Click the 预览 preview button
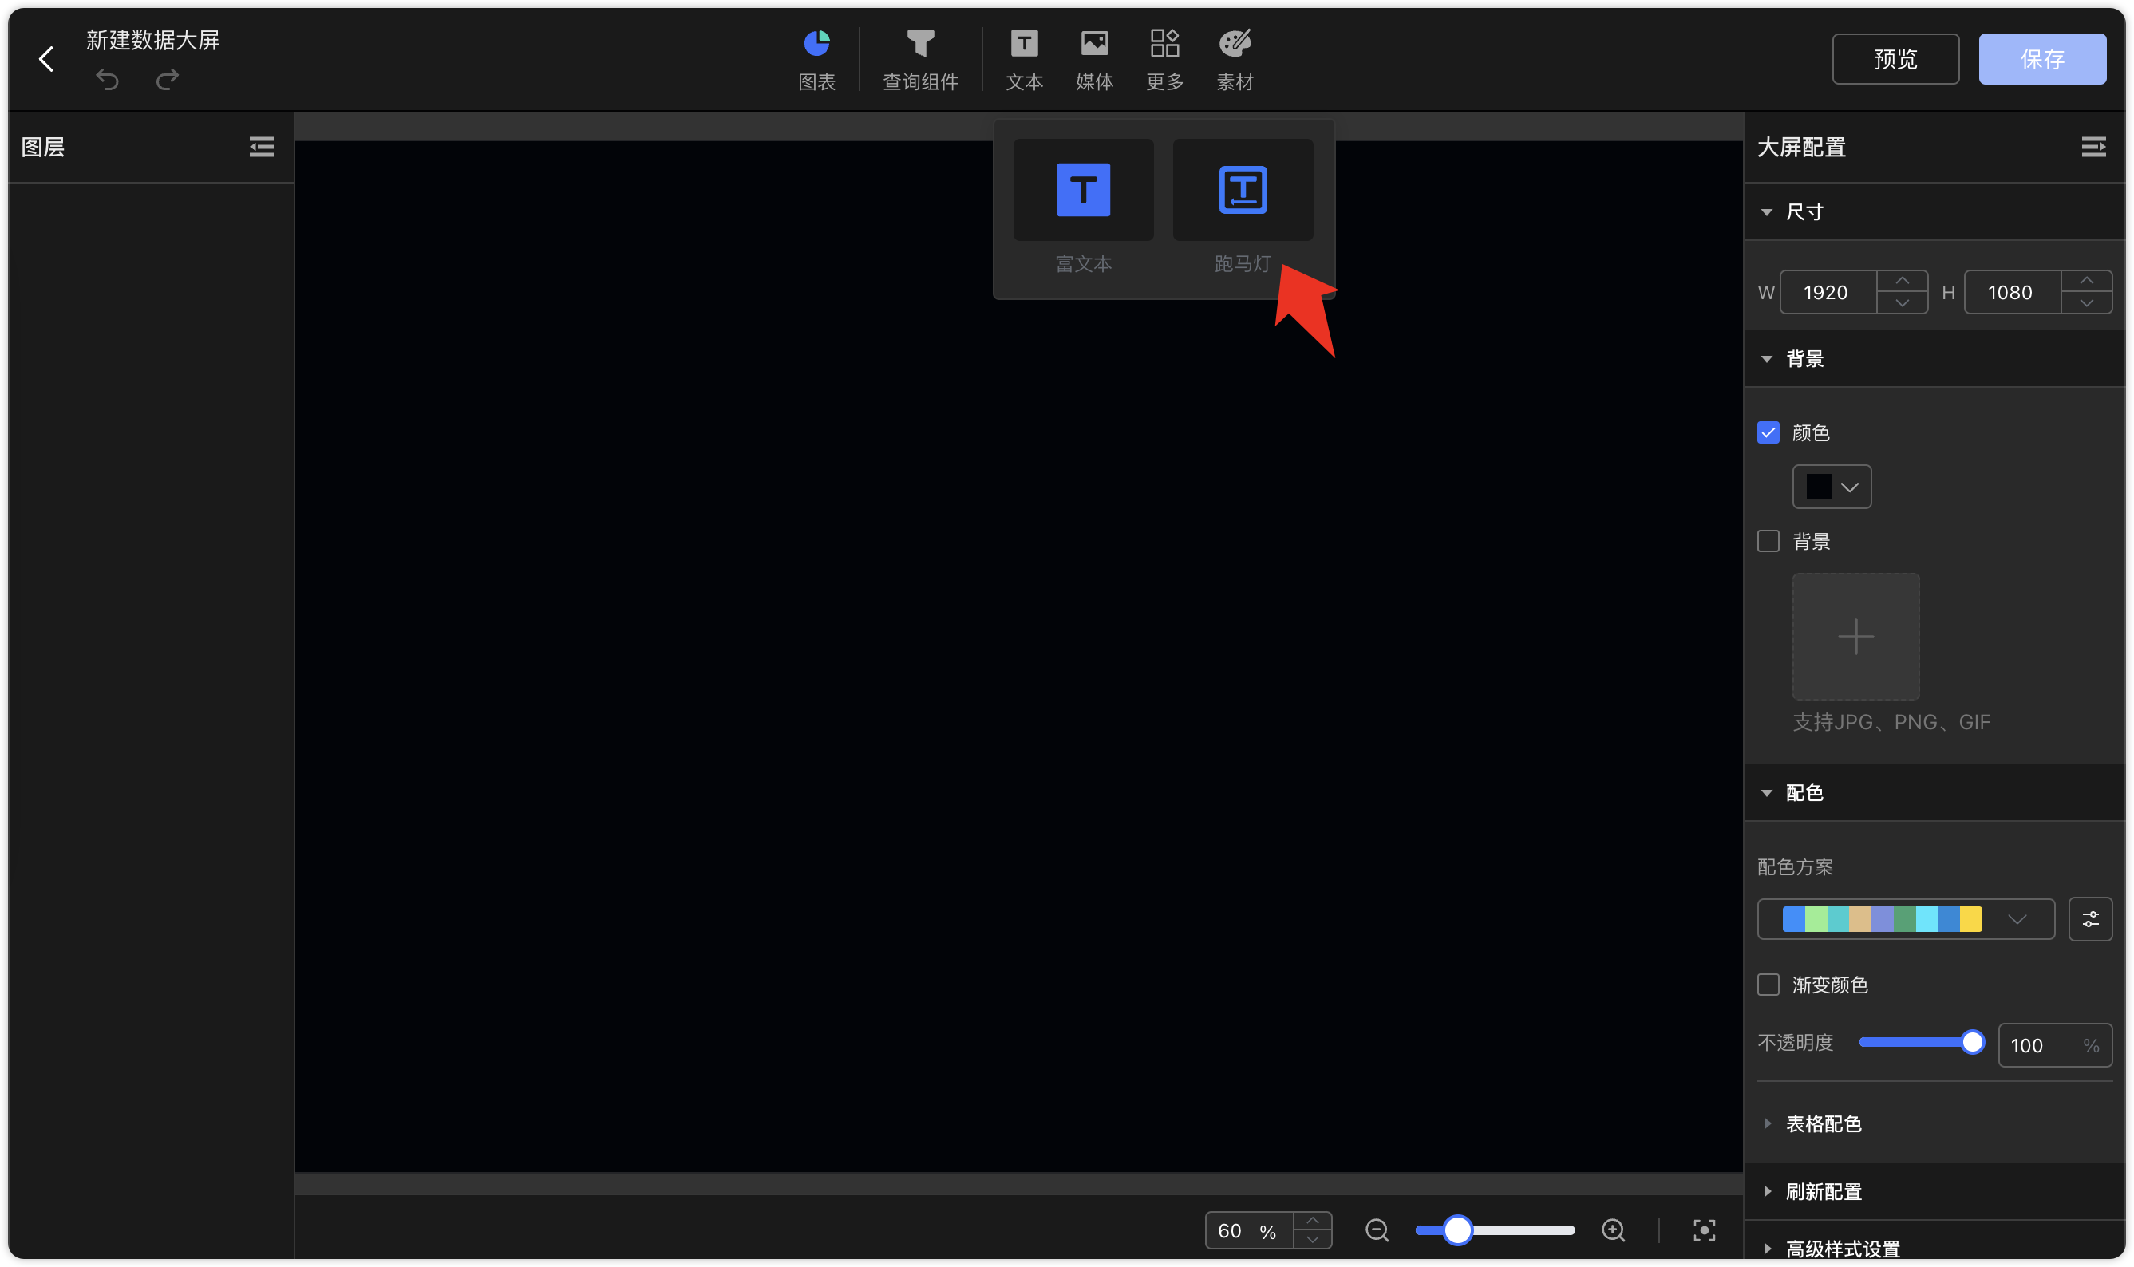The image size is (2134, 1267). (x=1895, y=59)
